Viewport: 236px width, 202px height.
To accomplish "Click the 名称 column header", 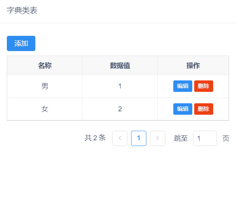I will pyautogui.click(x=45, y=66).
